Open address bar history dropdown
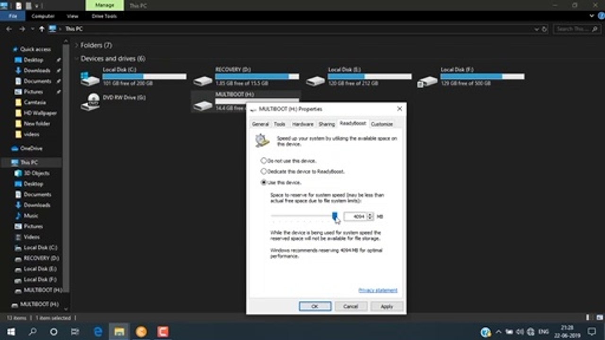Viewport: 605px width, 340px height. [537, 29]
